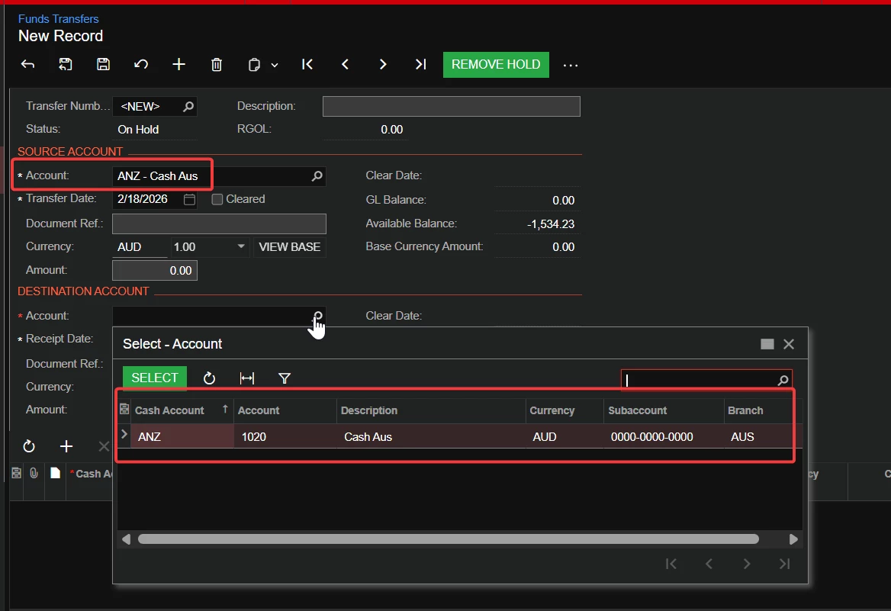Click the Cash Aus description cell
Screen dimensions: 891x611
coord(431,436)
